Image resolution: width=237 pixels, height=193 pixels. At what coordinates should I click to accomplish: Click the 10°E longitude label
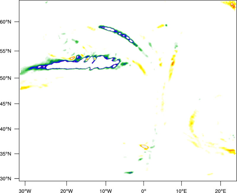coord(181,191)
